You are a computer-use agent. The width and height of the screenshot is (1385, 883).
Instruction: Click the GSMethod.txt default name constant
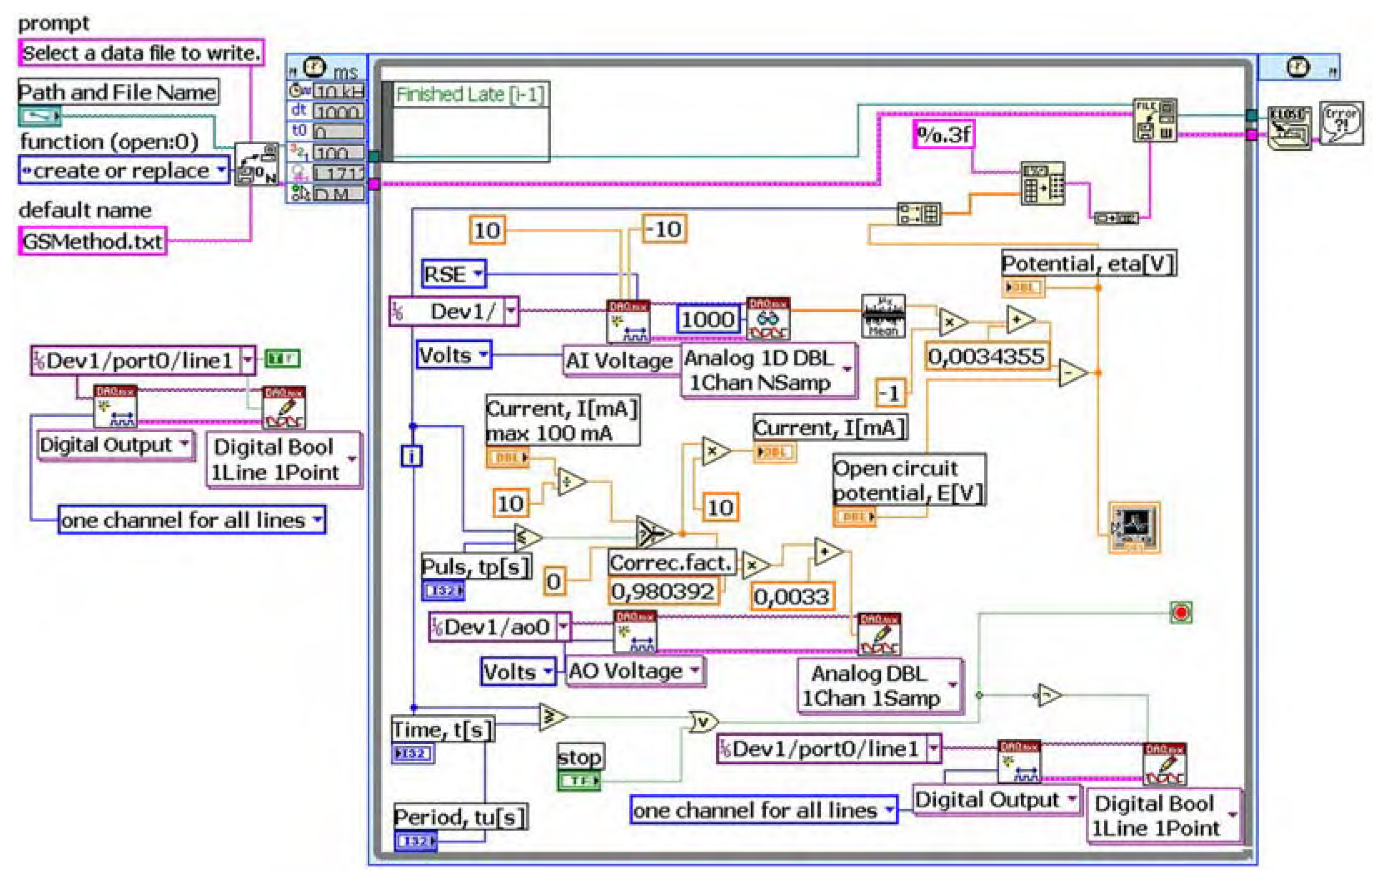[x=92, y=241]
